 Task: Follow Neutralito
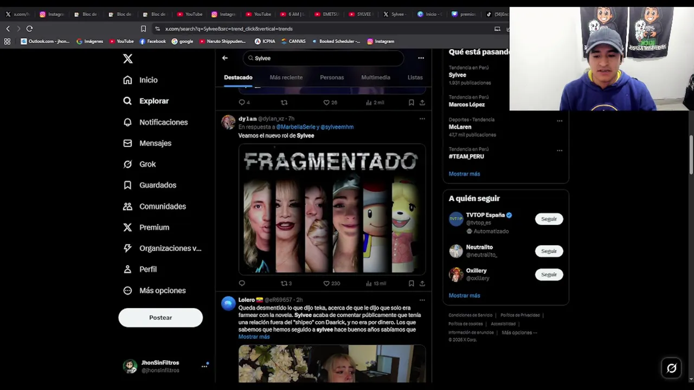point(549,251)
